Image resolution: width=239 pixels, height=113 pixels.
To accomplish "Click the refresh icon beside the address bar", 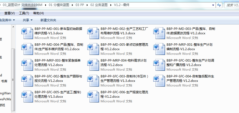I will [219, 5].
